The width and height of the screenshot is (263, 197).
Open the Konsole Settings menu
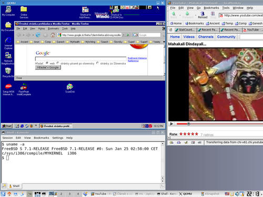[x=58, y=138]
